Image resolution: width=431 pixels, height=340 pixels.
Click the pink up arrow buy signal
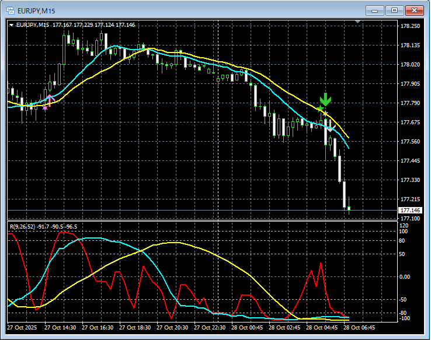tap(50, 100)
